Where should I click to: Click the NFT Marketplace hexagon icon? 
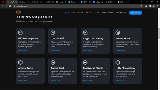pos(20,33)
